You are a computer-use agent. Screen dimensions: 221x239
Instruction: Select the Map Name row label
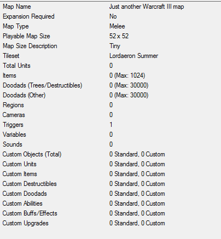pos(17,7)
